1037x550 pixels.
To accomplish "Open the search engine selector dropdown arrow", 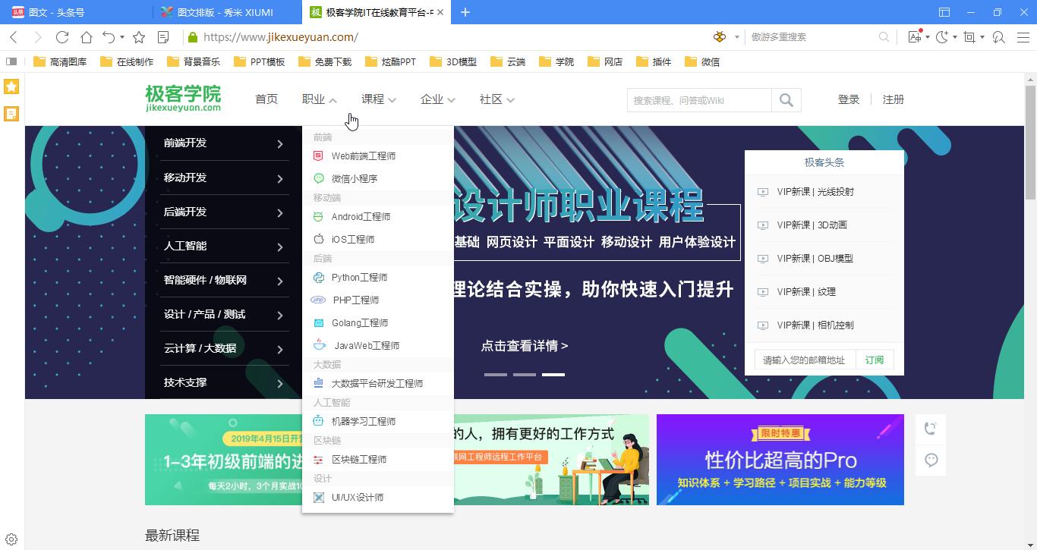I will (736, 36).
